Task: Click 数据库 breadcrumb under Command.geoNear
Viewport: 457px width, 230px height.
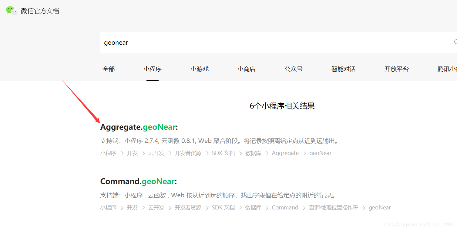Action: click(x=253, y=208)
